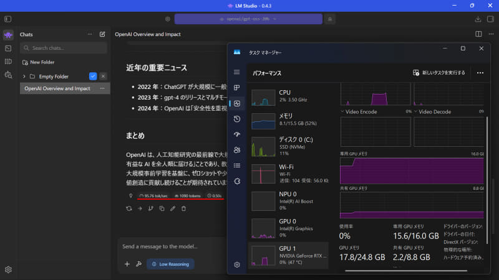Toggle the right sidebar panel in LM Studio
Viewport: 499px width, 280px height.
pos(491,19)
